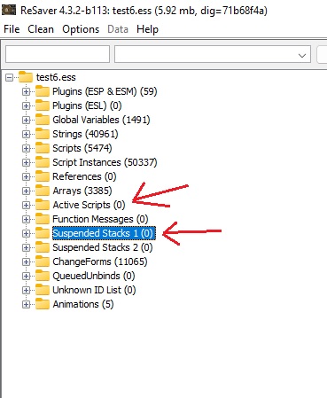The width and height of the screenshot is (327, 398).
Task: Click the Plugins (ESP & ESM) folder icon
Action: (x=43, y=91)
